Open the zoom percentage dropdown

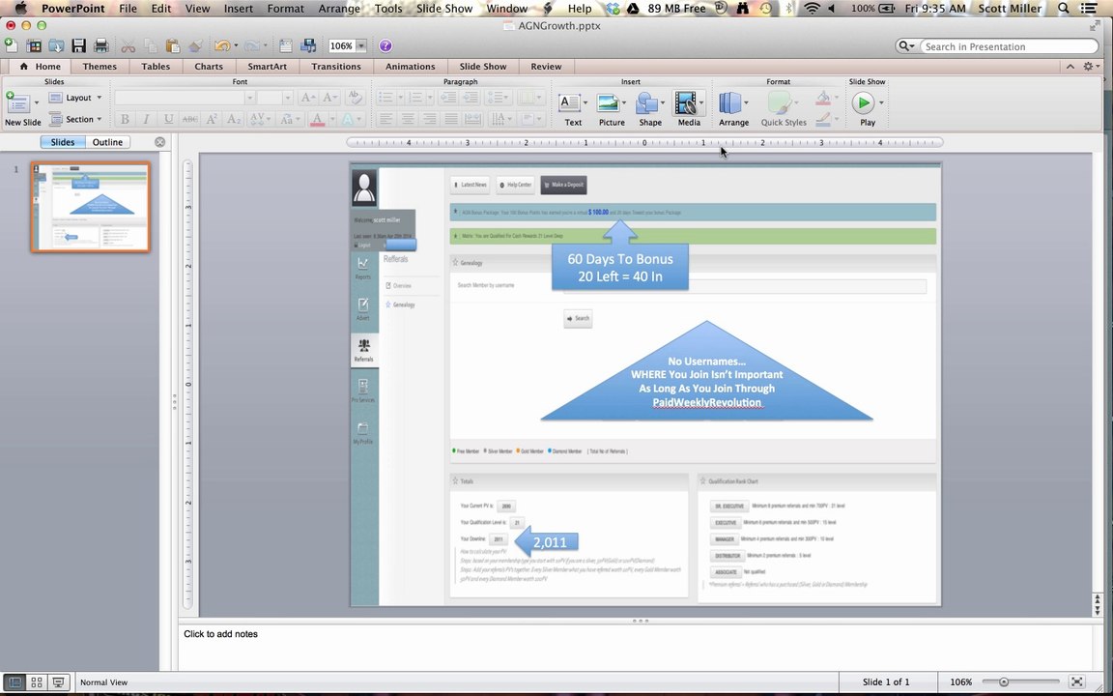pos(361,45)
